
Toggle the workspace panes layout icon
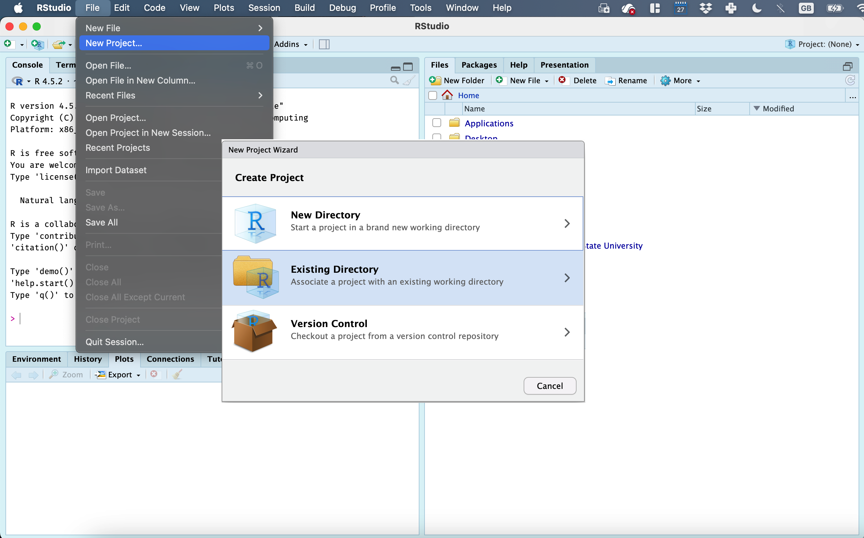coord(324,44)
